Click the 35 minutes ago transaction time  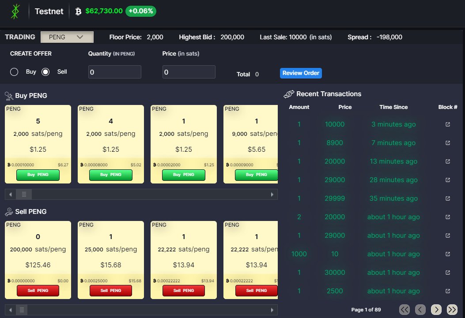point(393,198)
